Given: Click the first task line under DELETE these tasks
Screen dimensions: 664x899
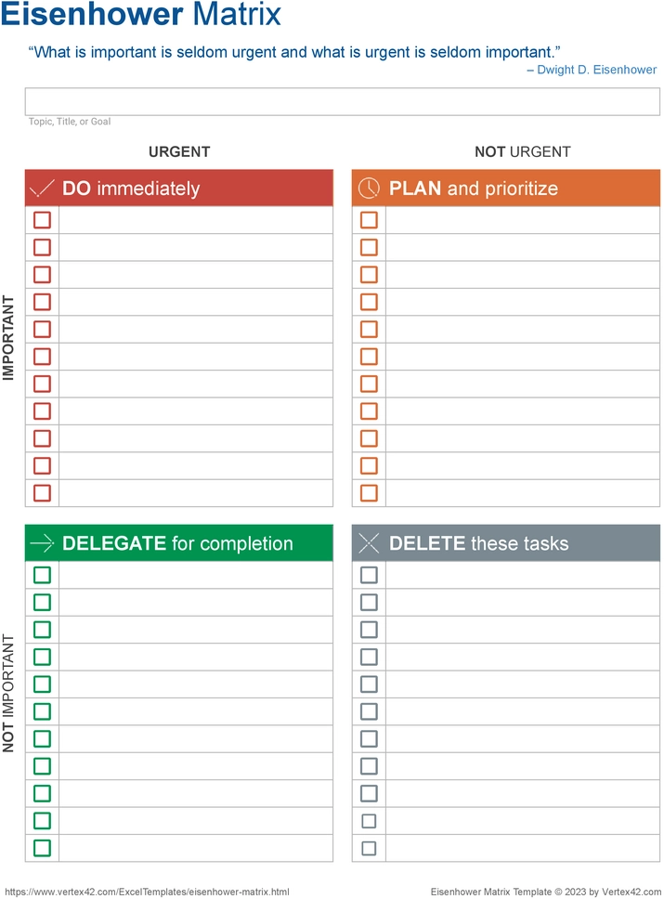Looking at the screenshot, I should click(522, 575).
